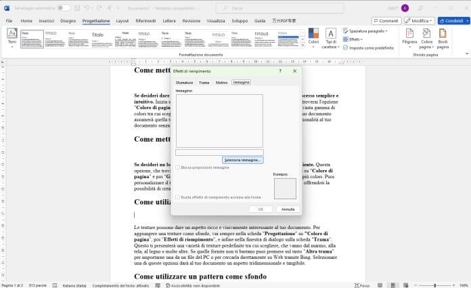471x288 pixels.
Task: Open the Colore pagina menu
Action: pyautogui.click(x=426, y=39)
